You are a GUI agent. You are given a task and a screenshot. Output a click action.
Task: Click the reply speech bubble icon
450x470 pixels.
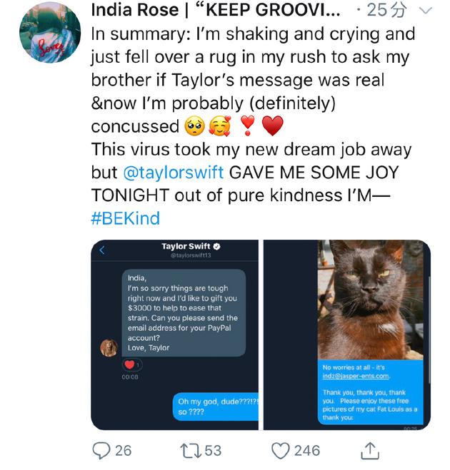(102, 450)
